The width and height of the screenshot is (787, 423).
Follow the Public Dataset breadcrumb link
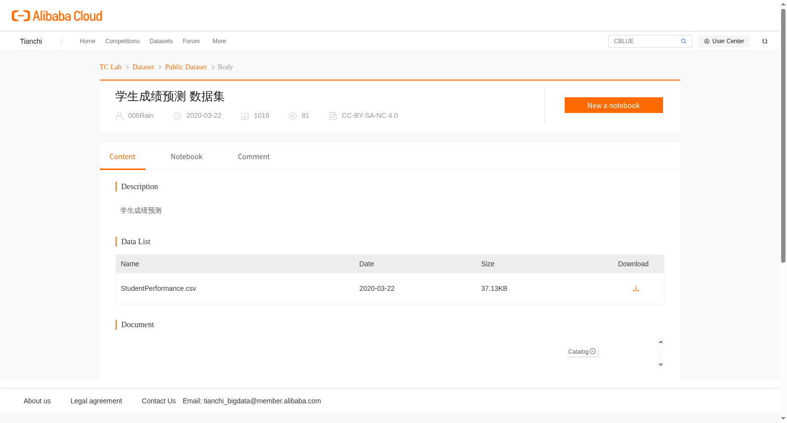[186, 67]
